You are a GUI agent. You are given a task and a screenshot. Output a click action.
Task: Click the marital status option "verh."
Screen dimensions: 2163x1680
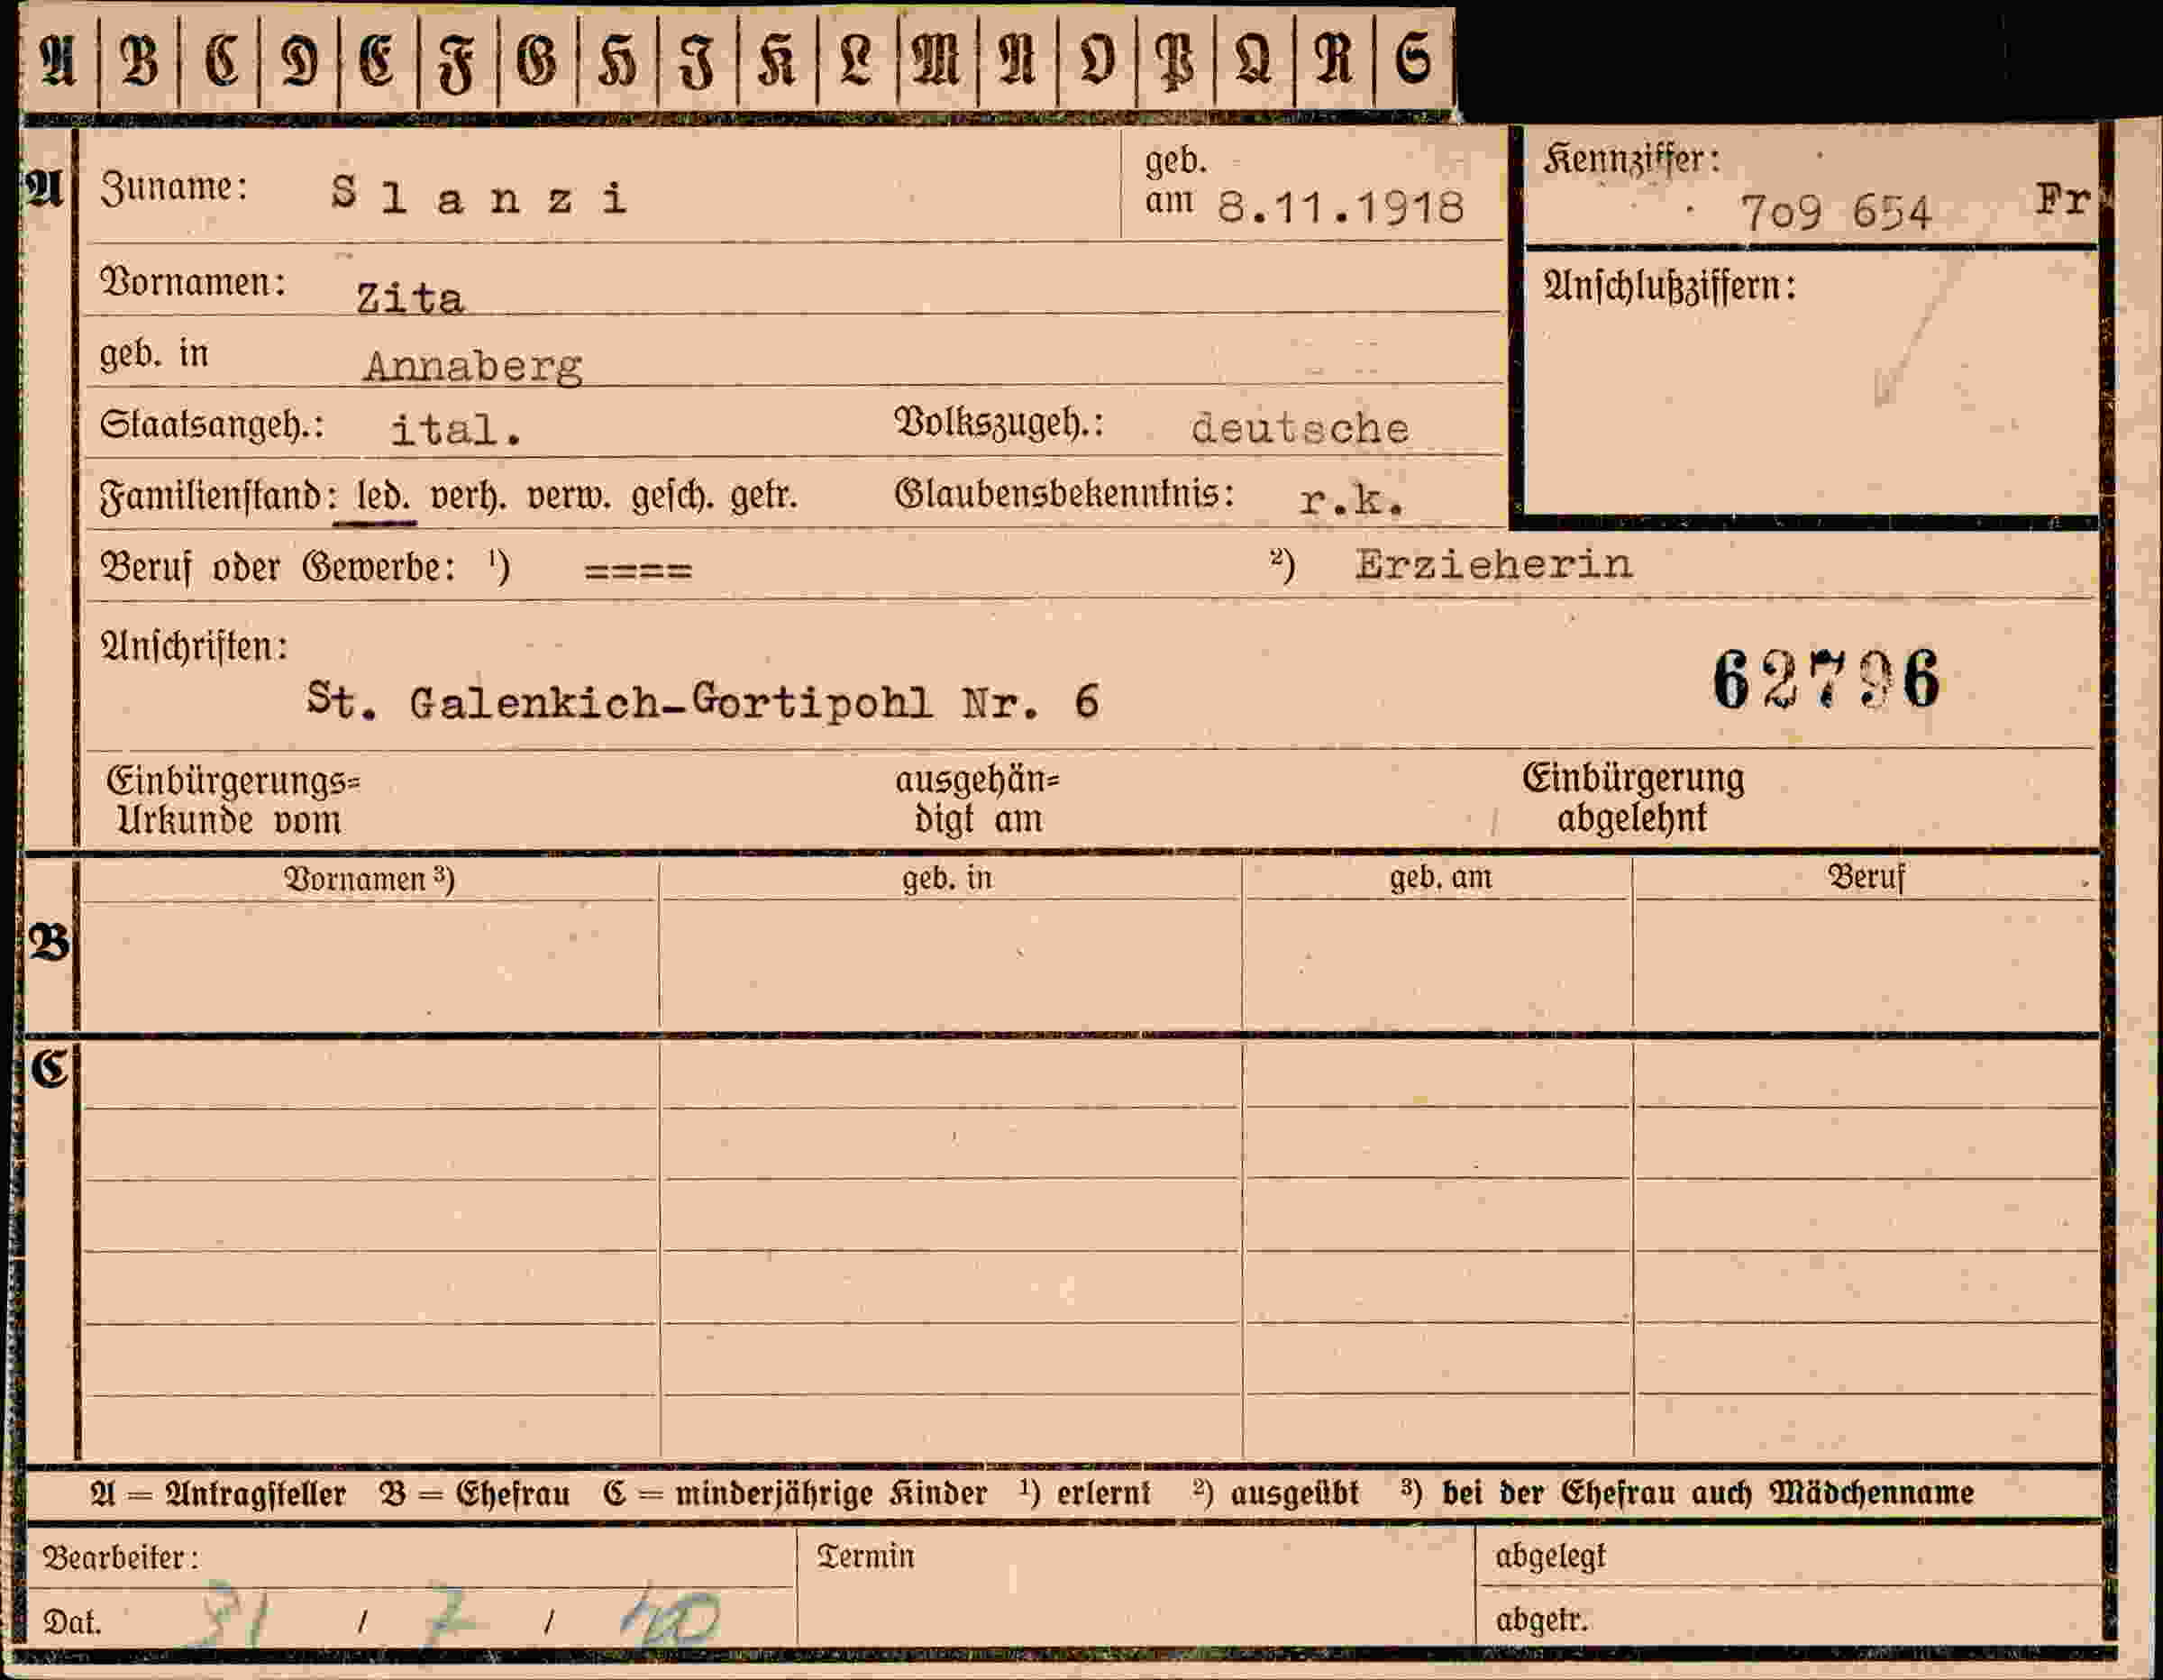(468, 496)
